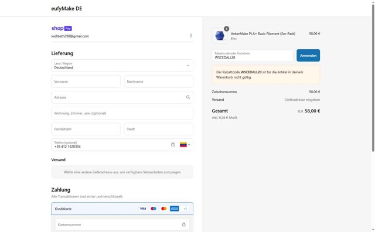Image resolution: width=375 pixels, height=232 pixels.
Task: Click the Wohnung, Zimmer optional field
Action: point(122,113)
